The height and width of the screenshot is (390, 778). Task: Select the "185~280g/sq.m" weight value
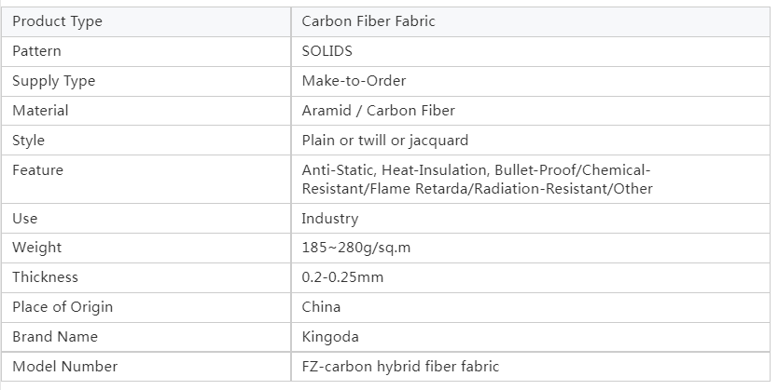[355, 248]
